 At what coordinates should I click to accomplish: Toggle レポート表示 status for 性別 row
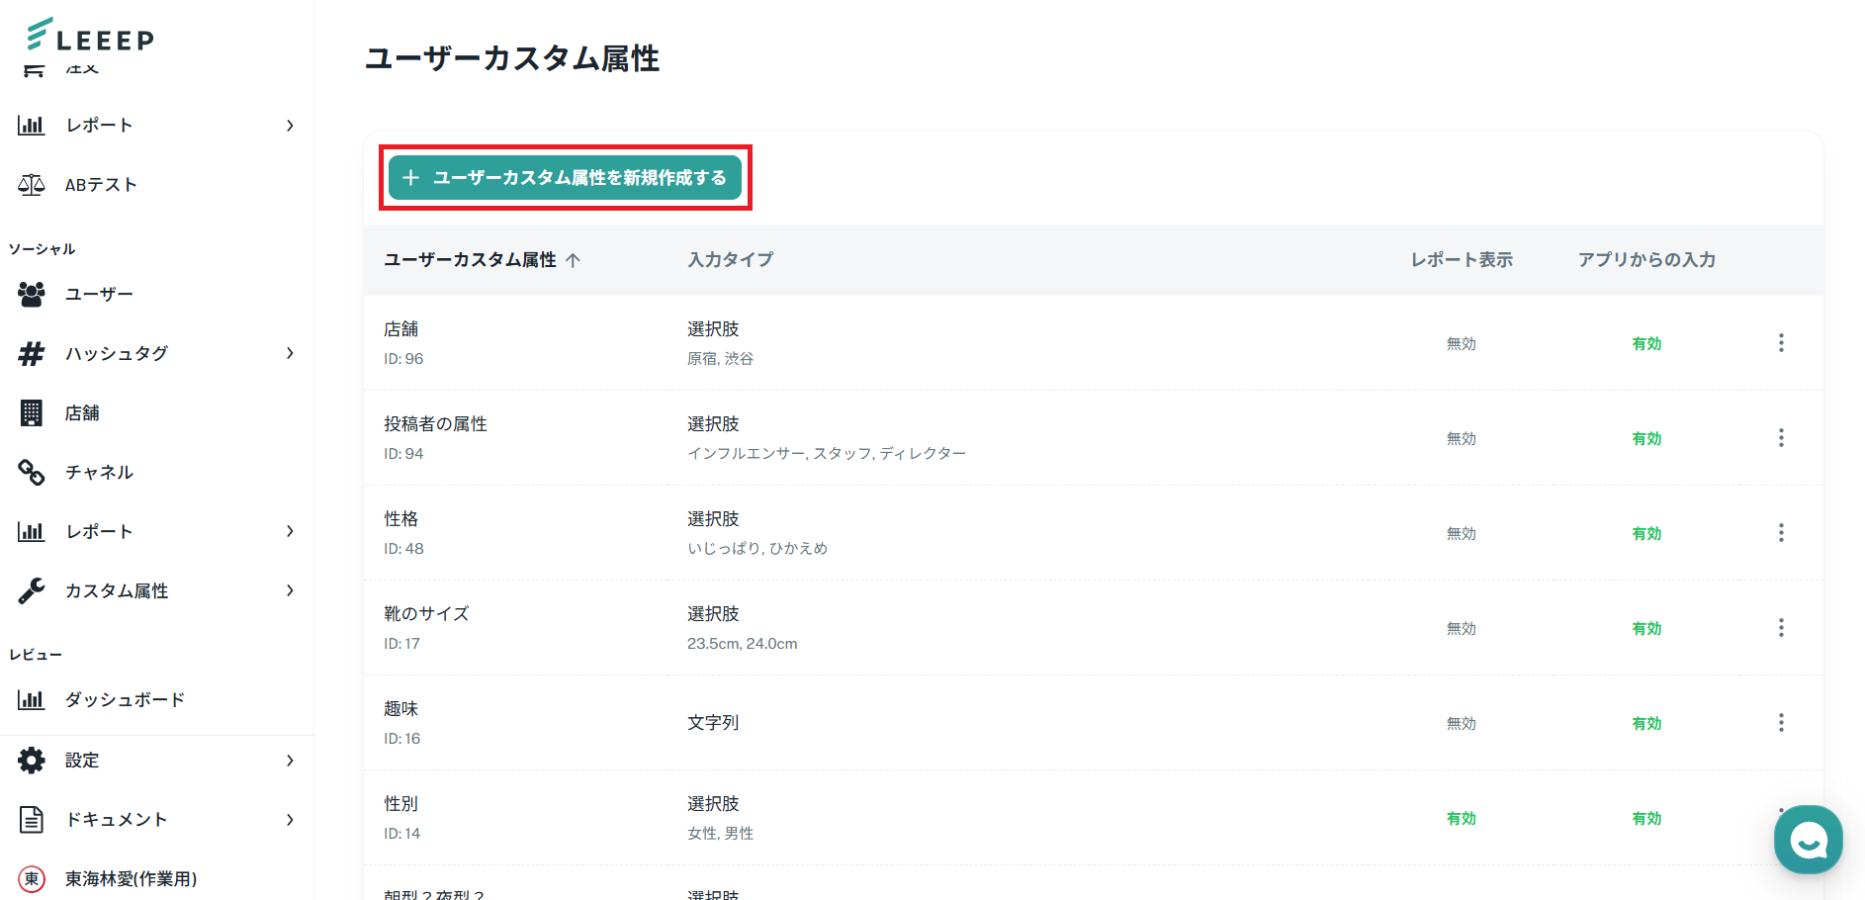tap(1461, 818)
